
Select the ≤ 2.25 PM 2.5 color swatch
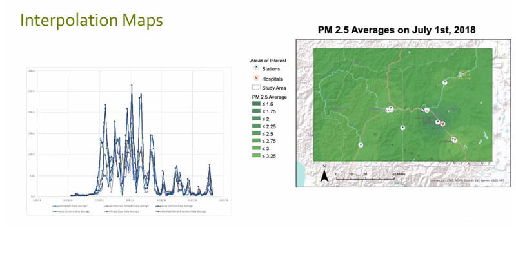(x=256, y=126)
